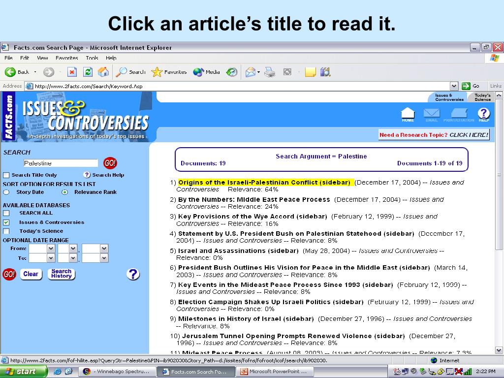Viewport: 504px width, 378px height.
Task: Launch Internet Explorer quick launch icon
Action: tap(57, 372)
